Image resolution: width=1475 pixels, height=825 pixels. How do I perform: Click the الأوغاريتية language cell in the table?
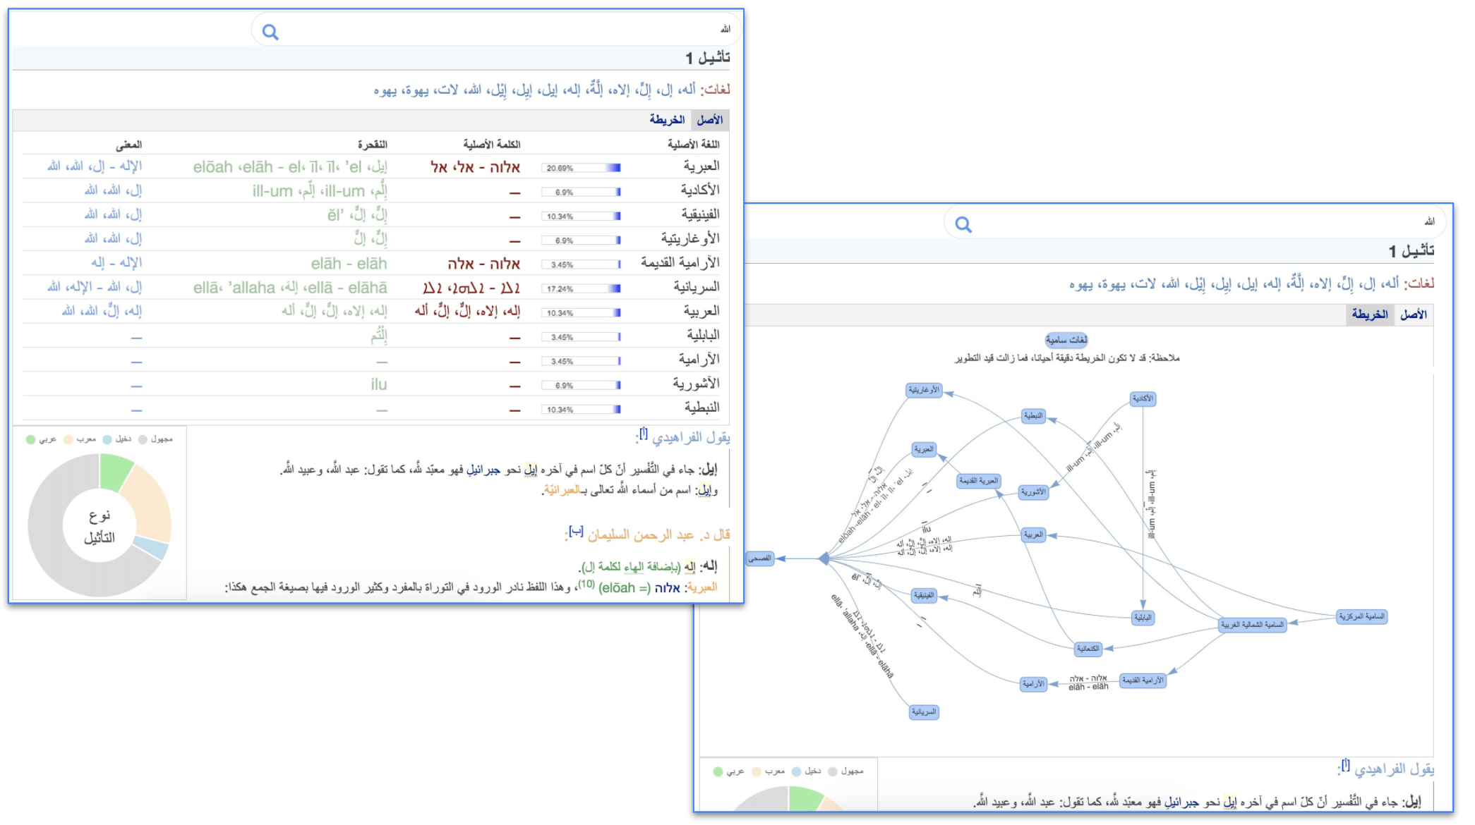(690, 238)
